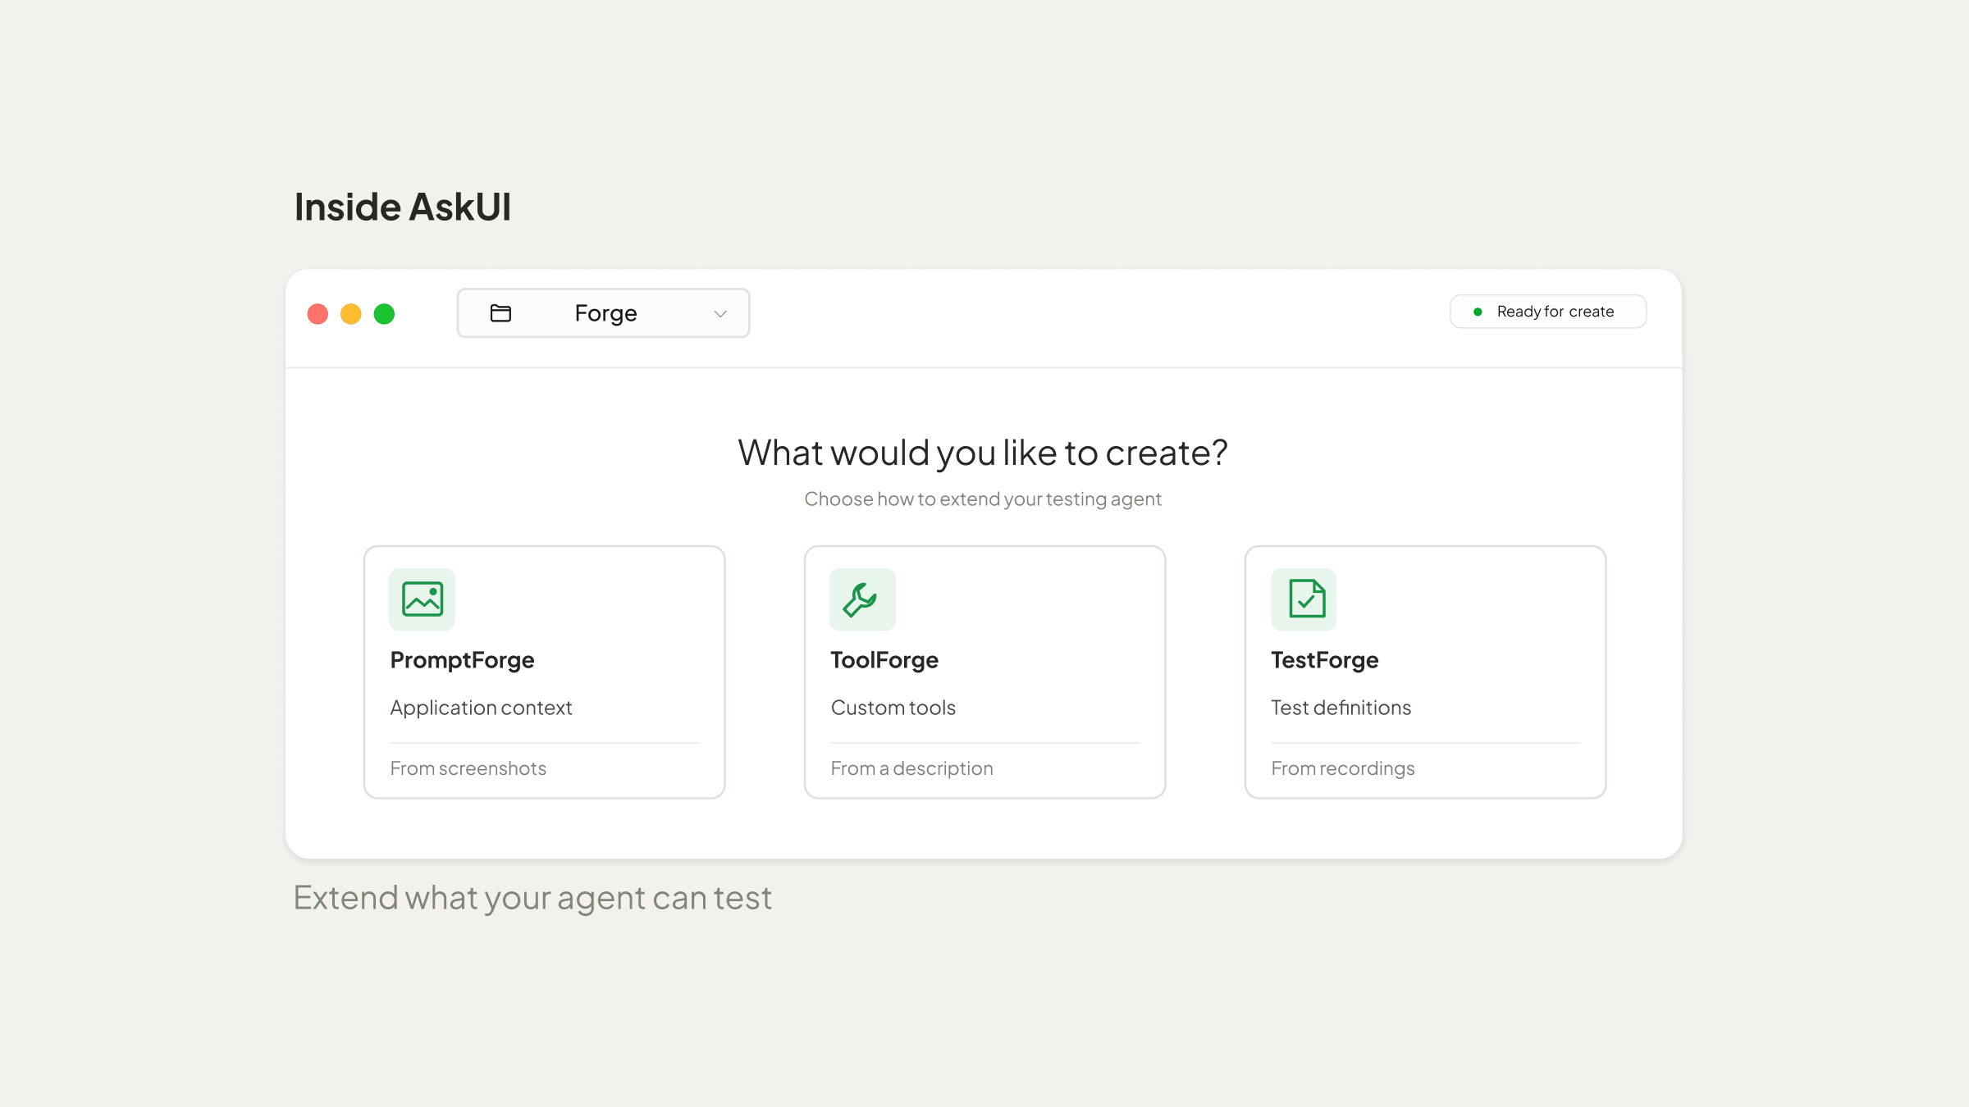
Task: Select the PromptForge card title
Action: (x=462, y=660)
